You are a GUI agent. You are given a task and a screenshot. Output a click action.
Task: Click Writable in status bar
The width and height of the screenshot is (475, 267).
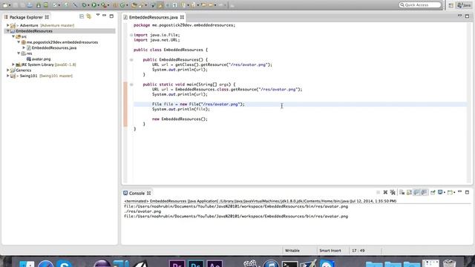pos(292,251)
